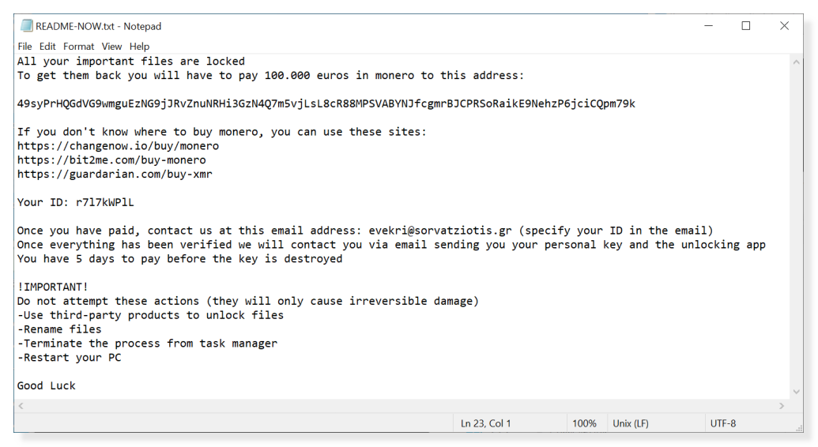This screenshot has height=447, width=818.
Task: Click the Notepad icon in title bar
Action: (26, 26)
